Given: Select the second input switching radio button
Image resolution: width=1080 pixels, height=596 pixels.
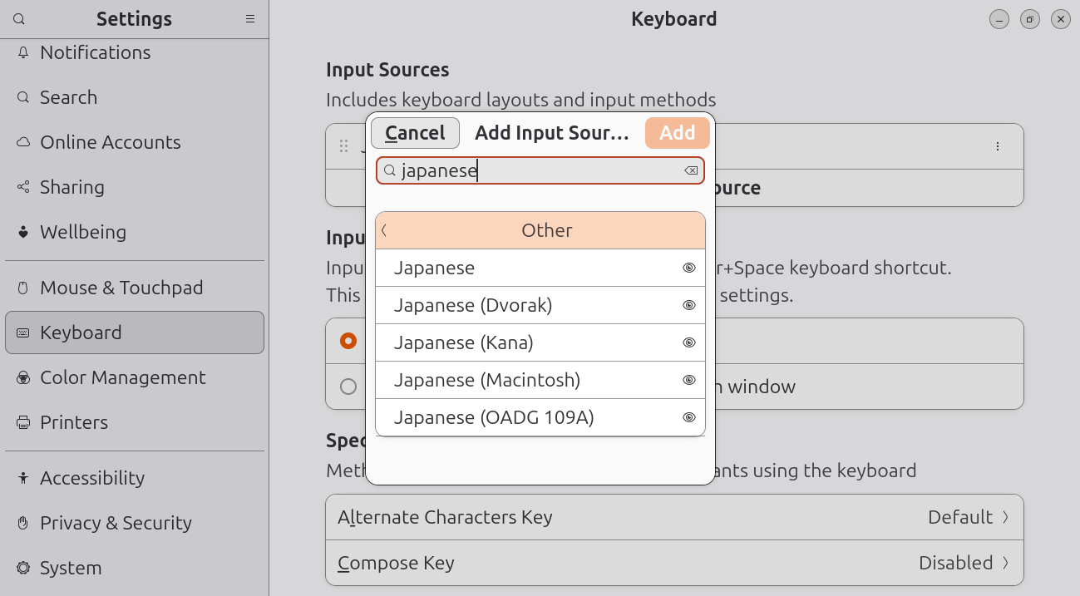Looking at the screenshot, I should click(348, 387).
